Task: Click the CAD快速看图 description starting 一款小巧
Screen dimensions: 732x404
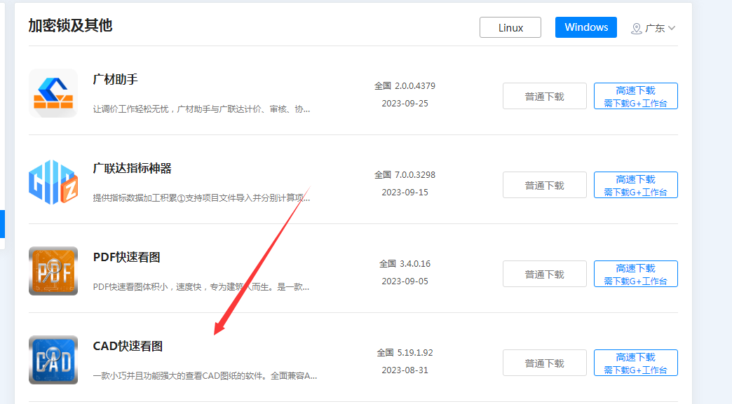Action: [x=205, y=375]
